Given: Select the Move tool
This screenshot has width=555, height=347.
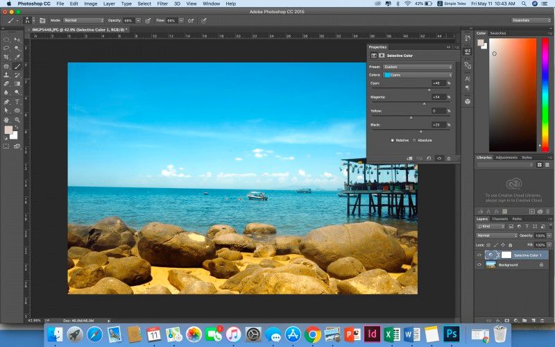Looking at the screenshot, I should point(17,40).
